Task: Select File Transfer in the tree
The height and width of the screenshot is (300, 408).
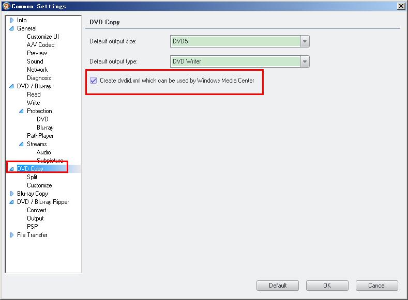Action: tap(32, 235)
